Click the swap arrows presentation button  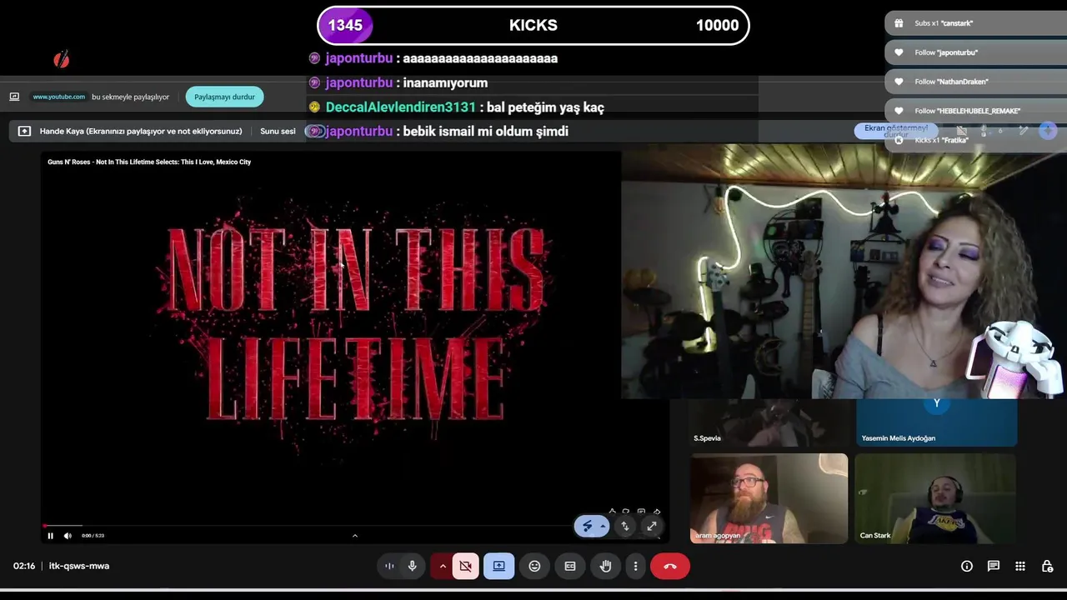point(625,526)
